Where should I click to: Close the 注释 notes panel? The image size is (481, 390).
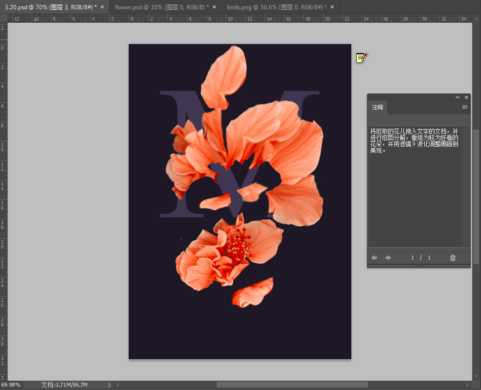click(x=466, y=97)
